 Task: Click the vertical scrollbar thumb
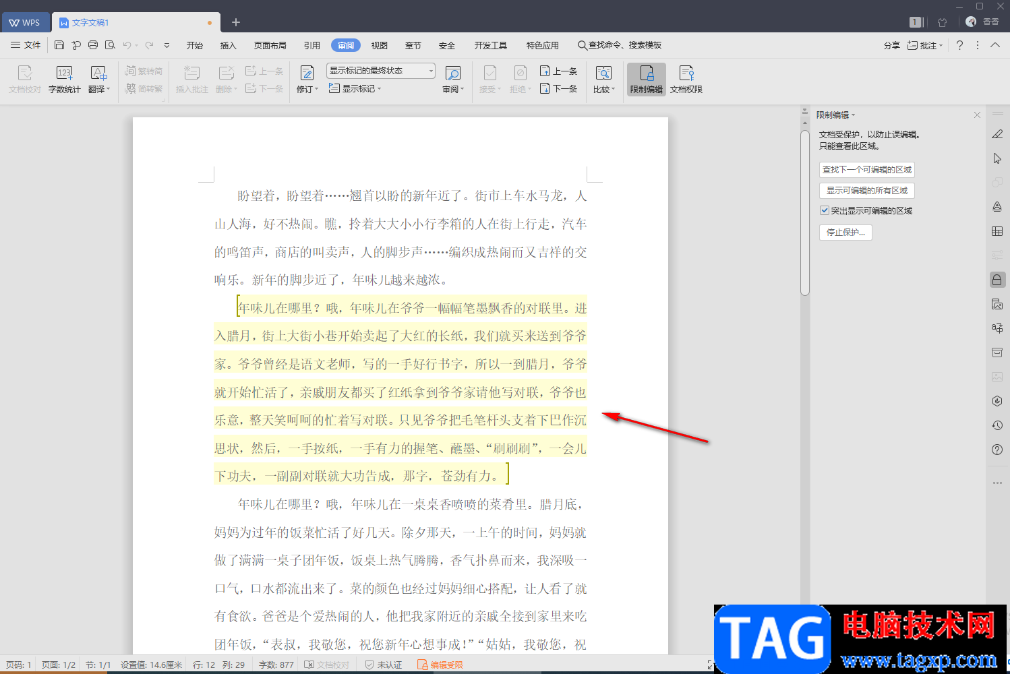coord(804,212)
